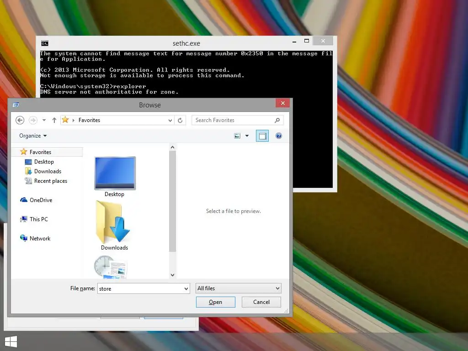Image resolution: width=468 pixels, height=351 pixels.
Task: Open more view options dropdown
Action: click(247, 136)
